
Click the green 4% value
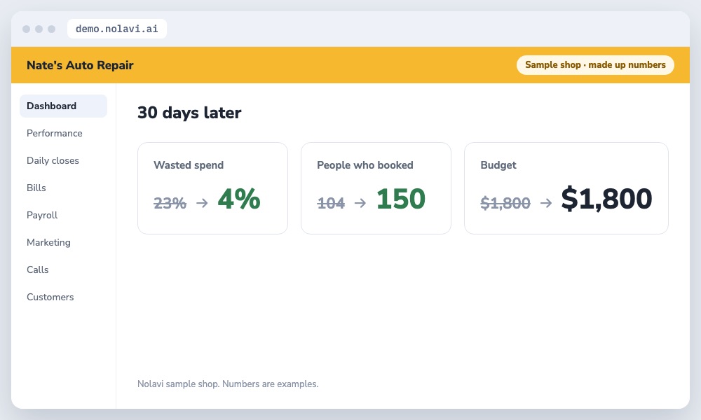(239, 199)
